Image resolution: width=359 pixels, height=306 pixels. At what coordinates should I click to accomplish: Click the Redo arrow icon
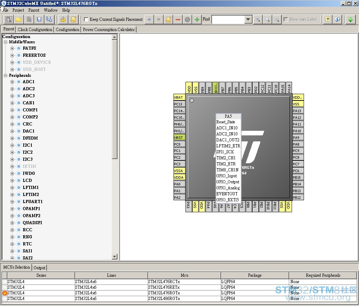coord(159,19)
